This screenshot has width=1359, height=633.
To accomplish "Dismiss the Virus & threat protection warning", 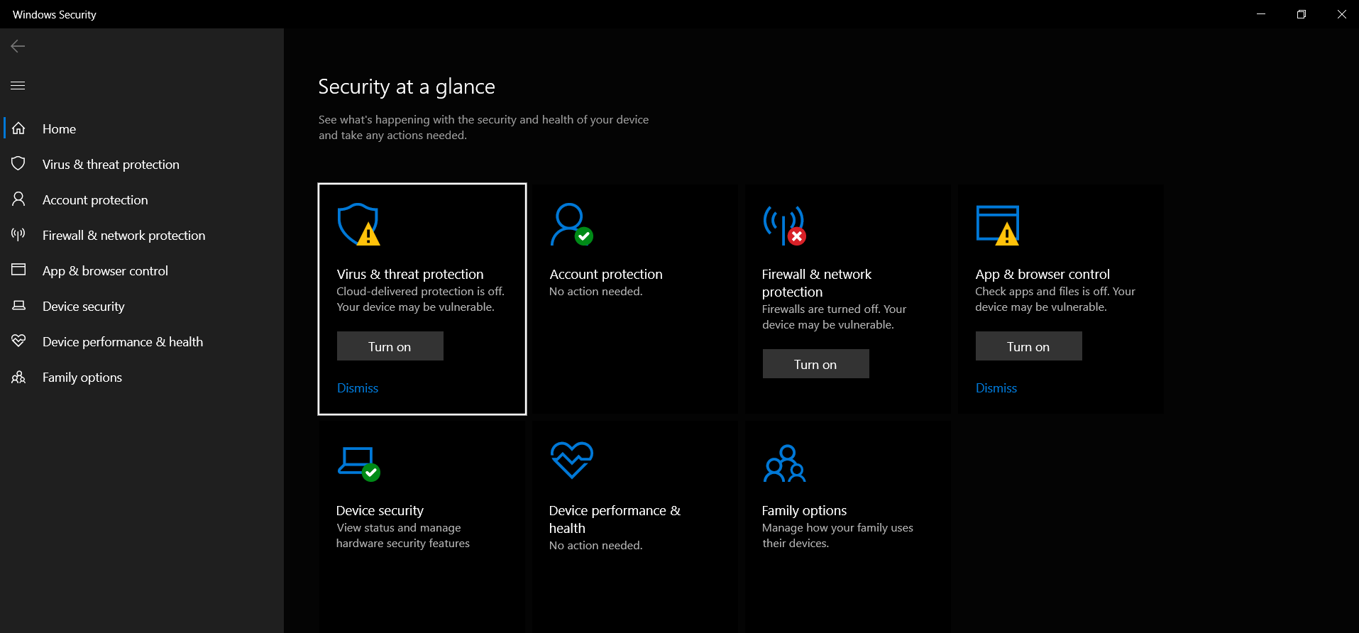I will 358,388.
